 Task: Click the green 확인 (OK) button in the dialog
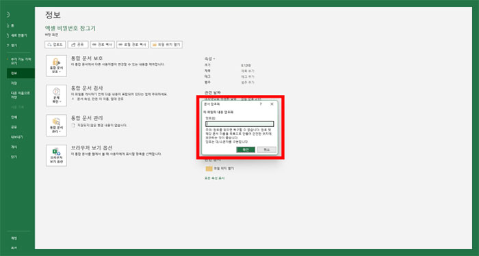(246, 150)
